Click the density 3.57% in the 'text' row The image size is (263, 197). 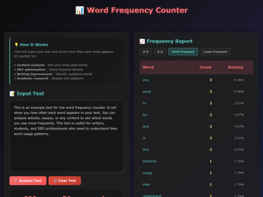[239, 126]
